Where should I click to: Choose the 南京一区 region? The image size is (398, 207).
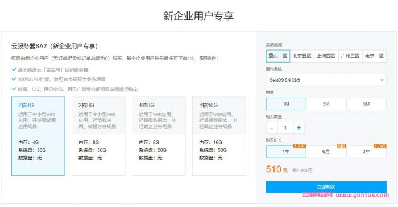374,56
